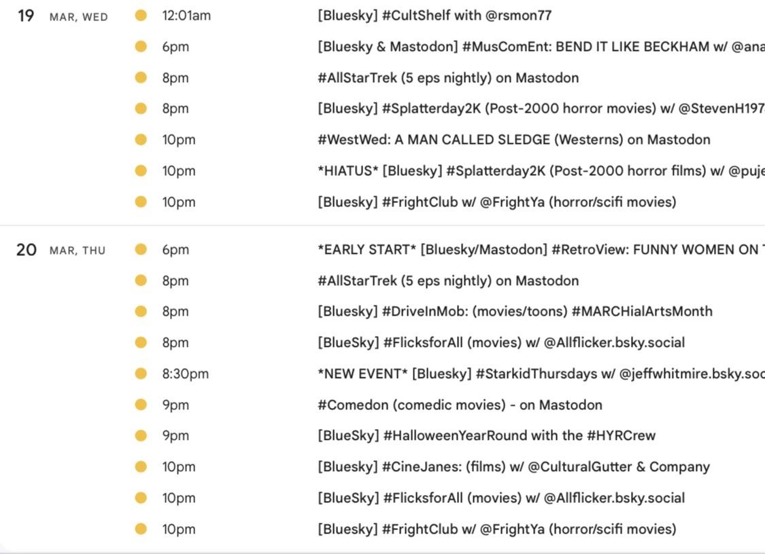Viewport: 765px width, 554px height.
Task: Click the "8:30pm" time on the #StarkidThursdays row
Action: tap(186, 374)
